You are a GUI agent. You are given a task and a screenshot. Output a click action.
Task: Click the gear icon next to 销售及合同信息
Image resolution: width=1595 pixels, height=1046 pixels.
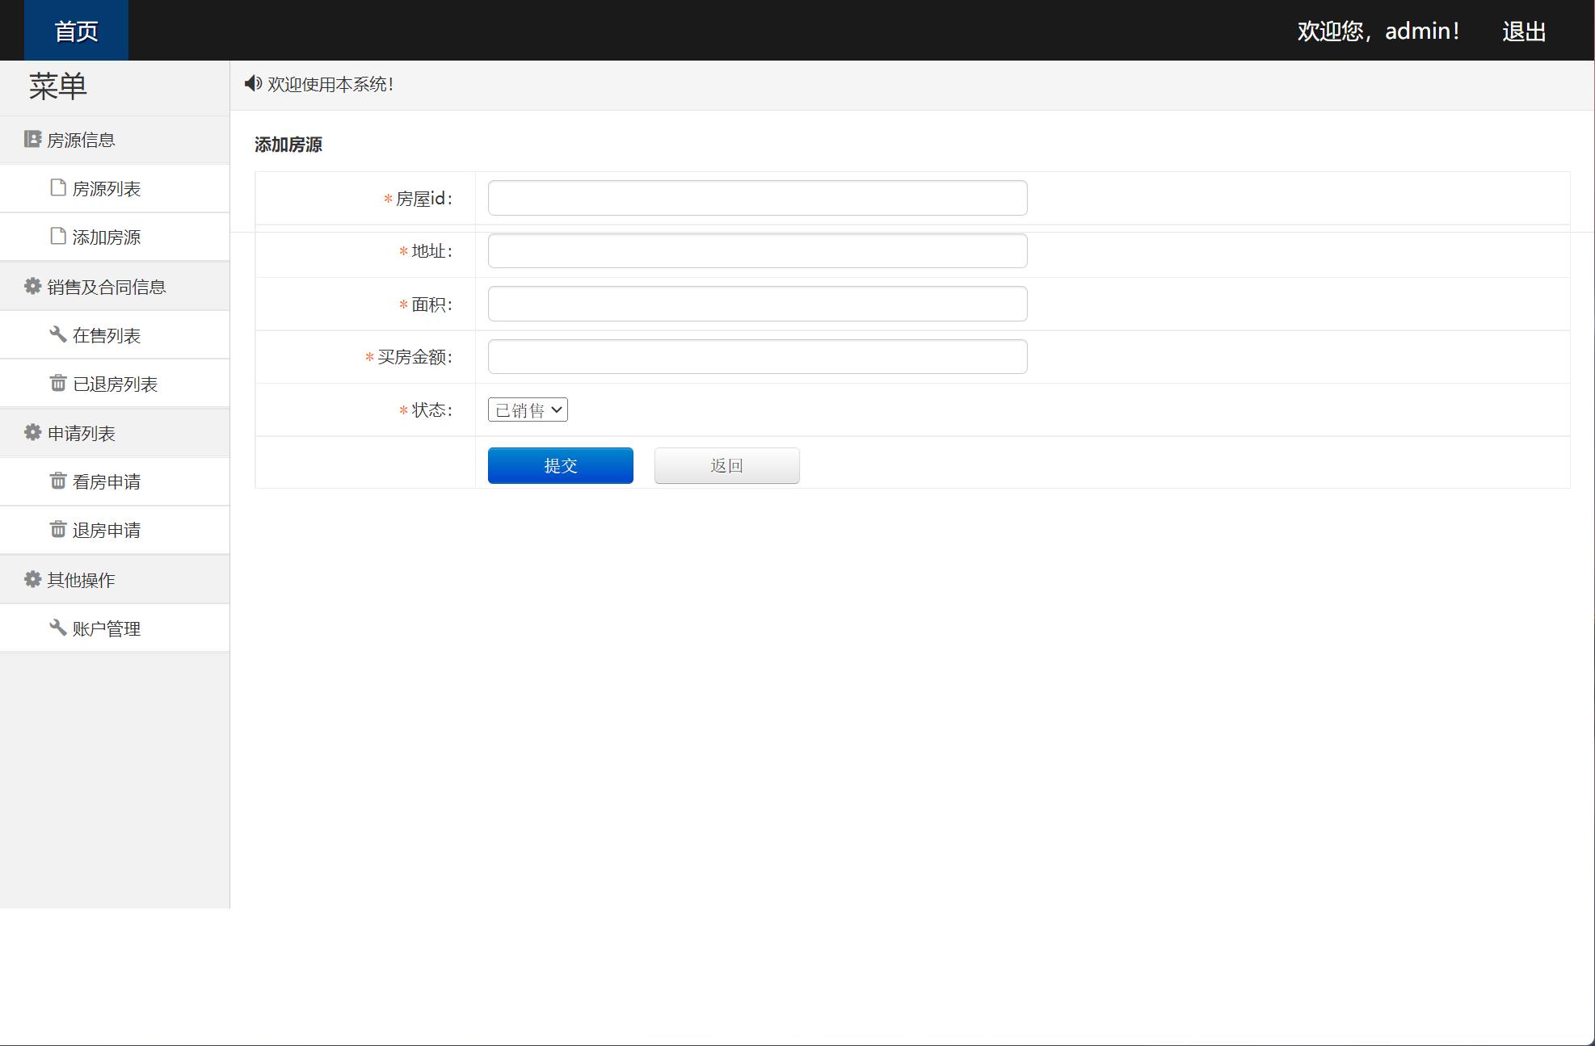[32, 287]
